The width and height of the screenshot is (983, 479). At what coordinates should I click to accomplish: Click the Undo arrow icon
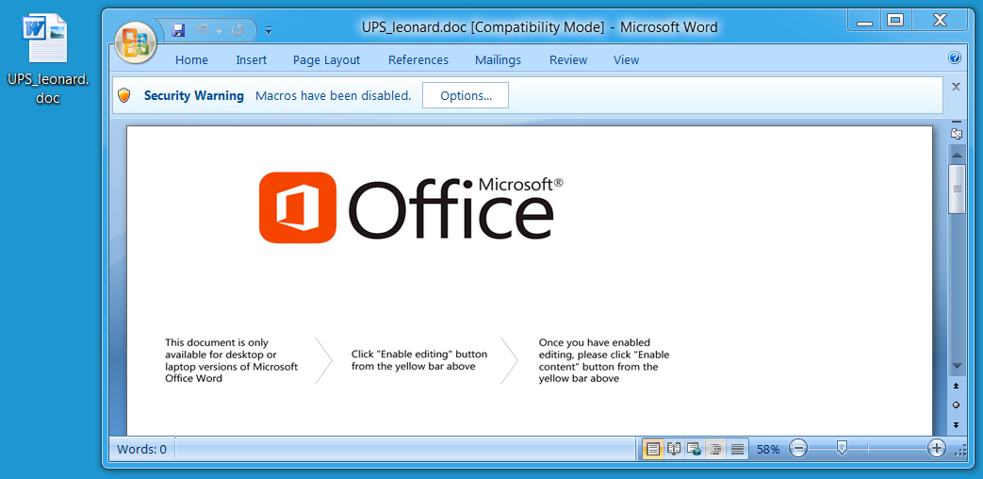[203, 29]
